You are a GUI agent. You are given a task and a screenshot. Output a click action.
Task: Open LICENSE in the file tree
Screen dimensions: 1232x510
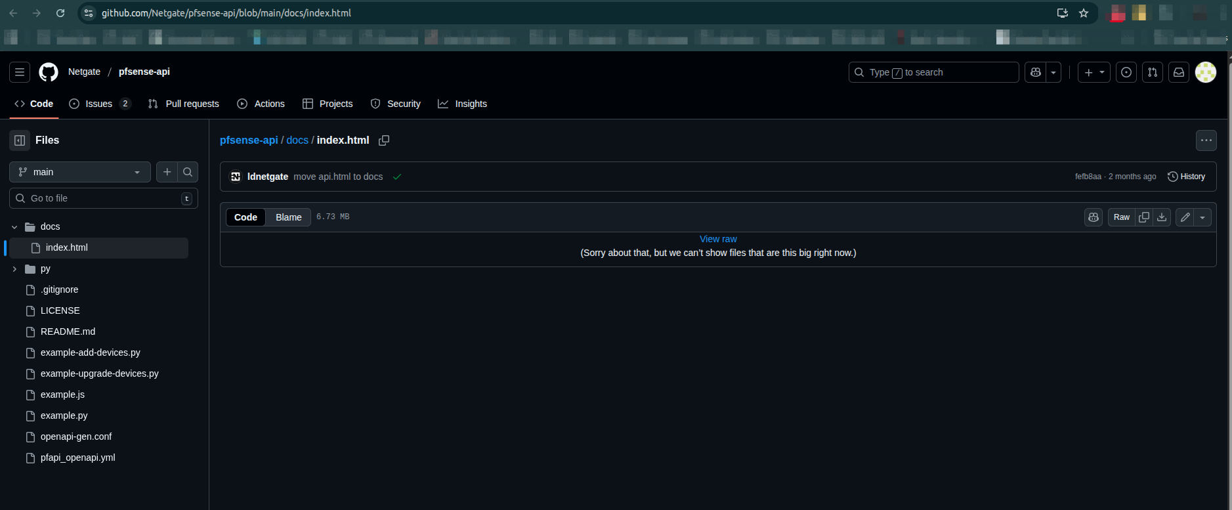[x=60, y=310]
